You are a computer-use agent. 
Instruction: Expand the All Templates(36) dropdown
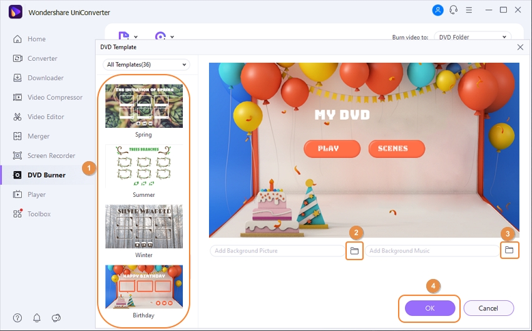[146, 65]
